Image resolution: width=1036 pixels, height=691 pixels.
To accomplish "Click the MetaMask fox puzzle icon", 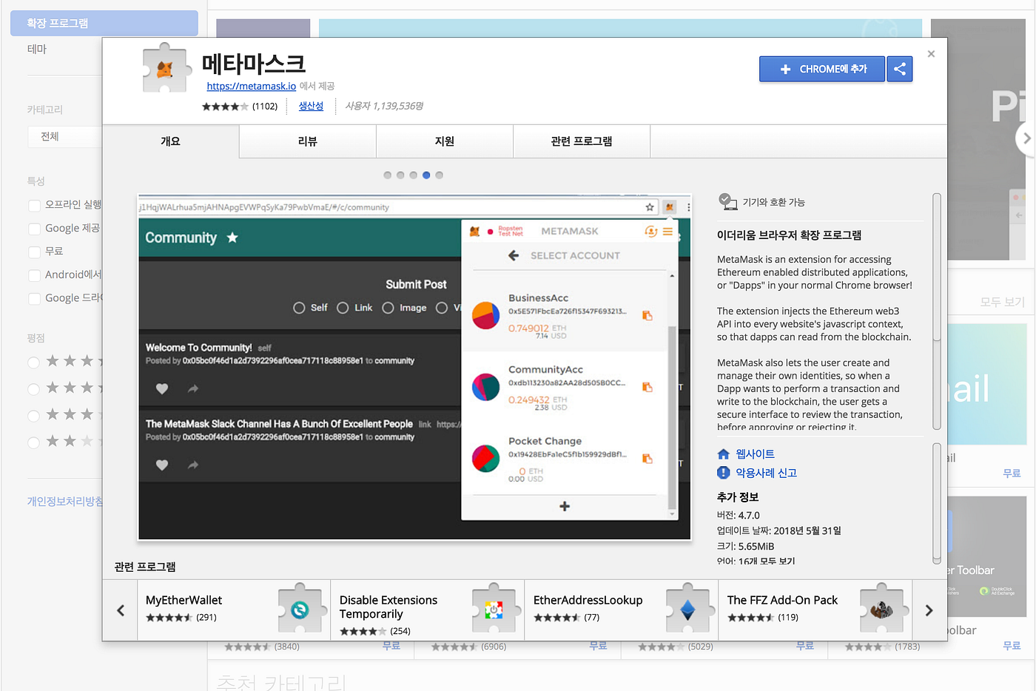I will tap(165, 68).
